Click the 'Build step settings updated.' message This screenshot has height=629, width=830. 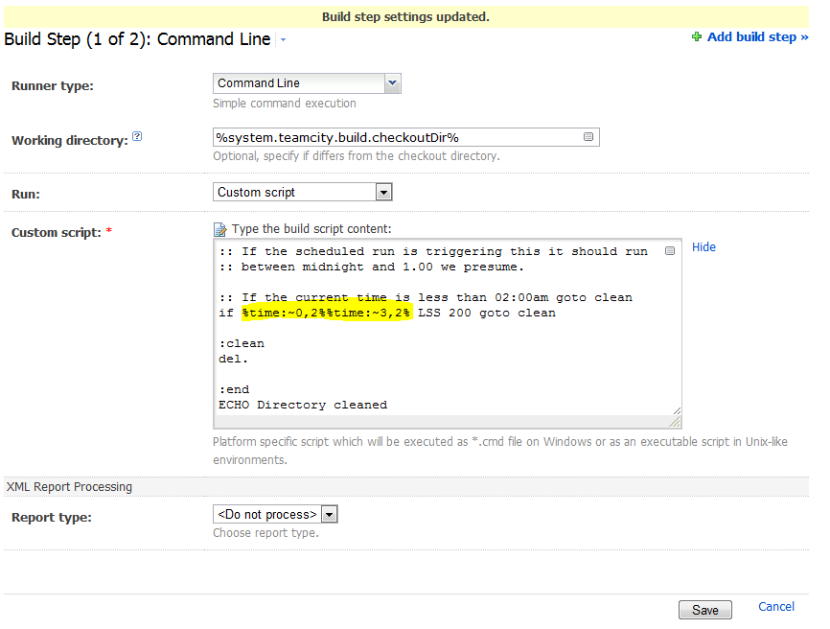point(406,17)
